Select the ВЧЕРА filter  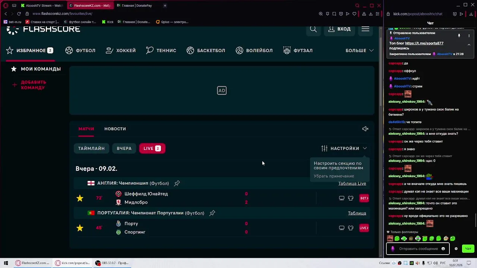tap(124, 149)
